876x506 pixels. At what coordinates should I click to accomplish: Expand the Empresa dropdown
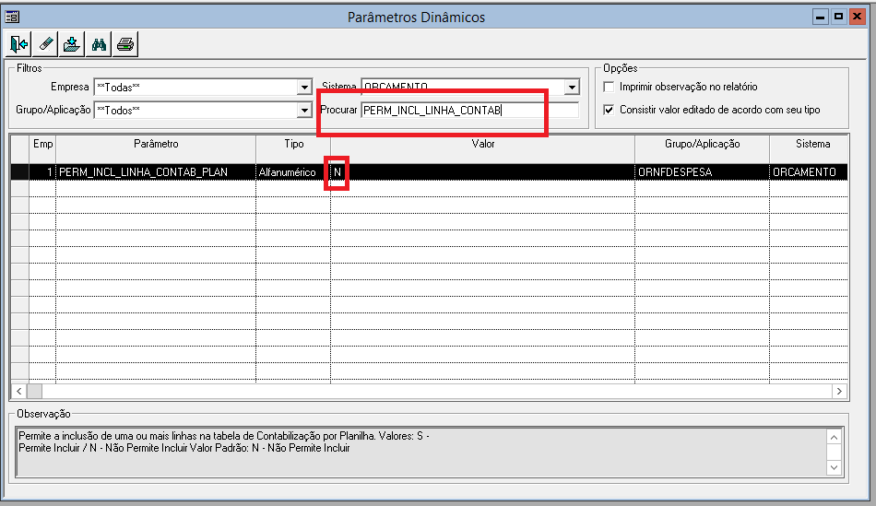304,88
